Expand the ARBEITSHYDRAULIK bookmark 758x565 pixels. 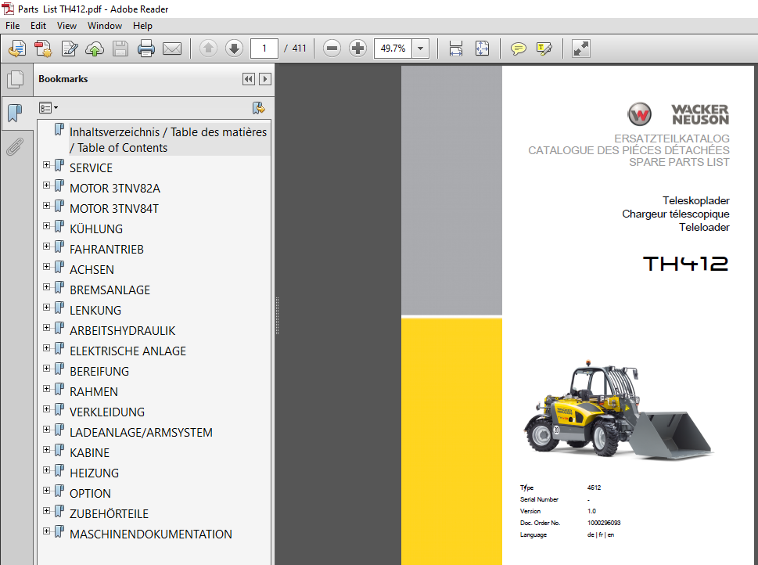[x=46, y=327]
